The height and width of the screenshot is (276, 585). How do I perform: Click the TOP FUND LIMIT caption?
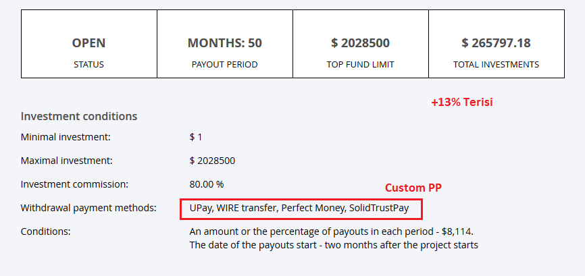coord(360,65)
